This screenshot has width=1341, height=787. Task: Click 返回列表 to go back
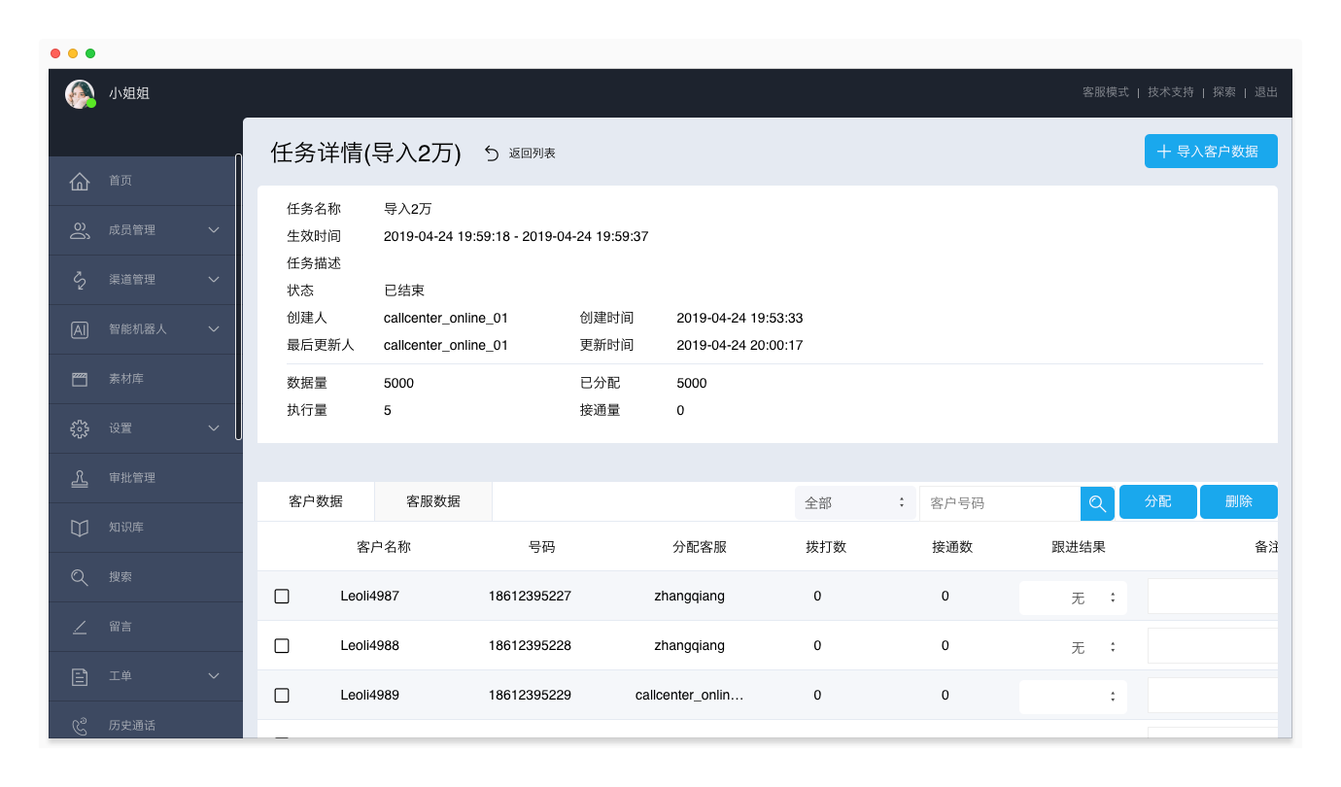point(521,154)
